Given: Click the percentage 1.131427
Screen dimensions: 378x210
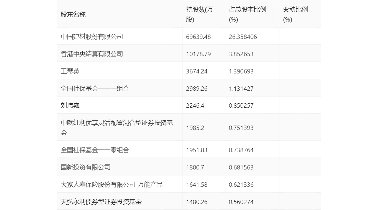Looking at the screenshot, I should click(x=241, y=89).
